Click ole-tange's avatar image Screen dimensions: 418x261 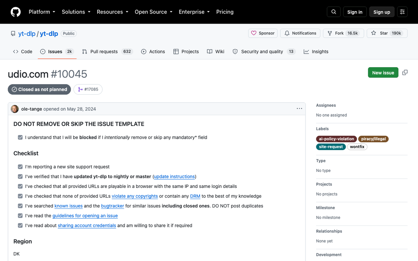click(15, 109)
